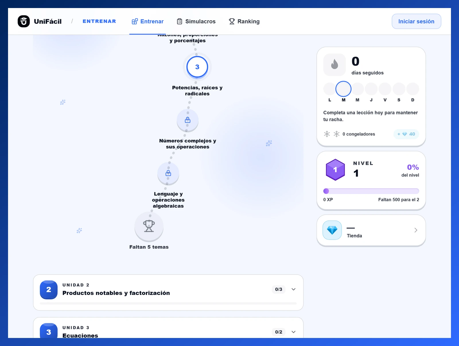This screenshot has height=346, width=459.
Task: Select the Monday (L) streak circle
Action: (330, 89)
